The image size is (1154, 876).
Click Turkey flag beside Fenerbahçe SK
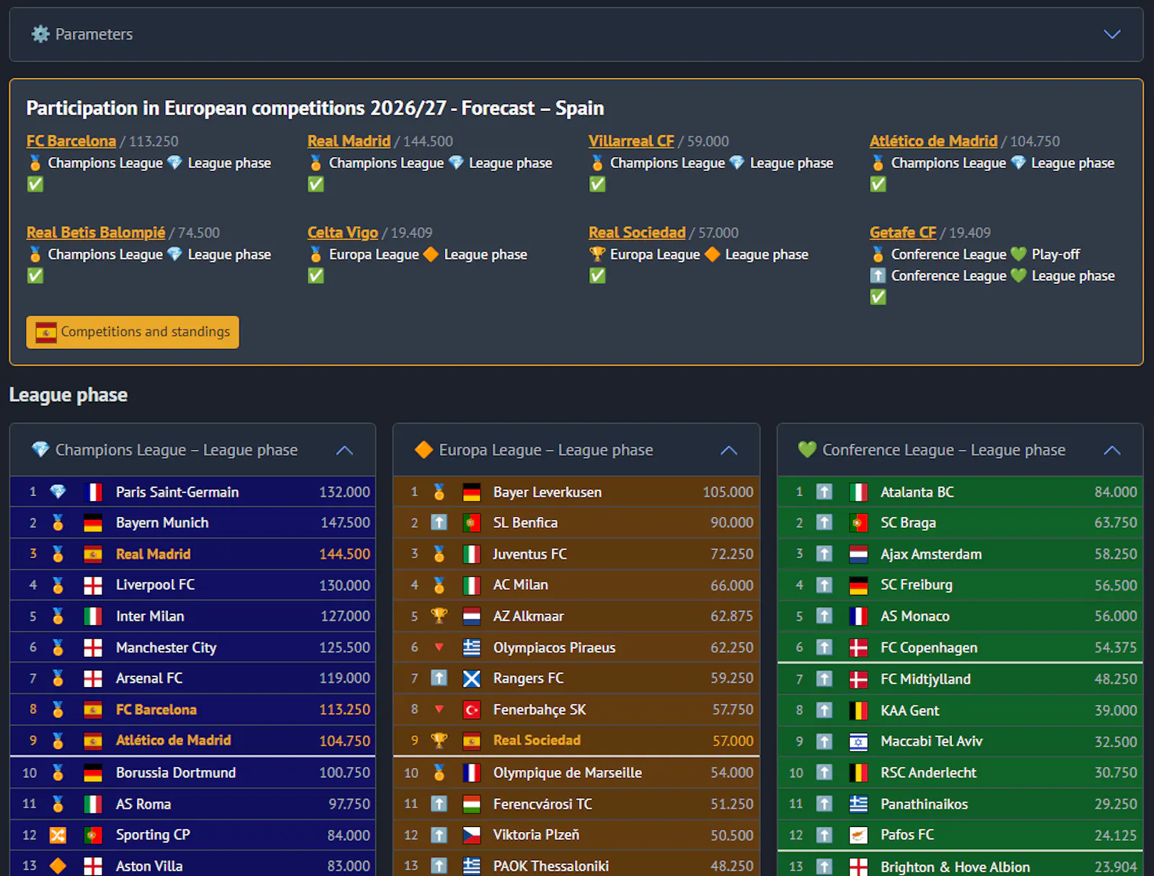[472, 710]
